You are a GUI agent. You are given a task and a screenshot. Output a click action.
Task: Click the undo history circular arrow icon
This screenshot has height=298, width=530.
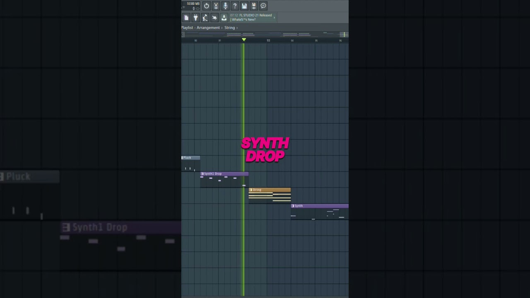206,6
